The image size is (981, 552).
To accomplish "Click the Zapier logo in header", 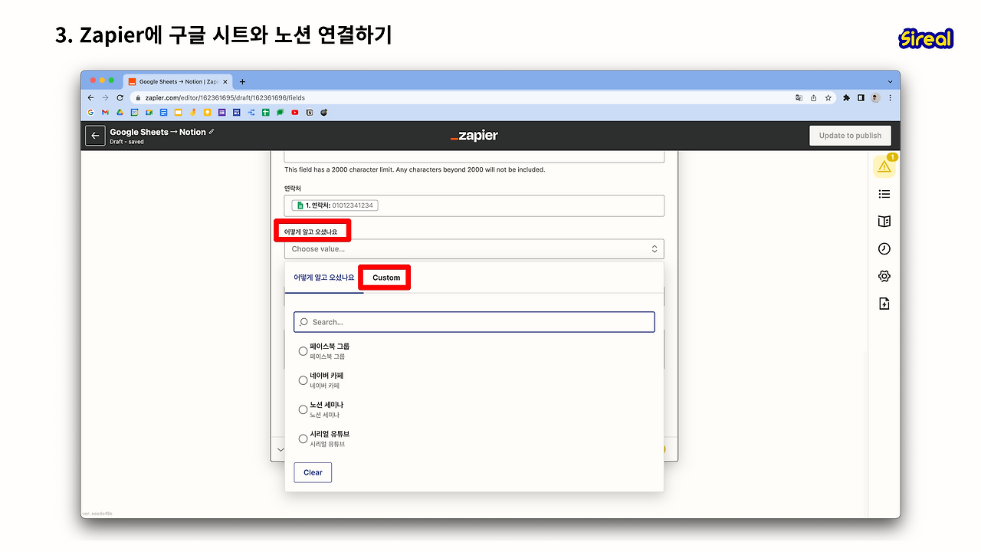I will tap(474, 136).
